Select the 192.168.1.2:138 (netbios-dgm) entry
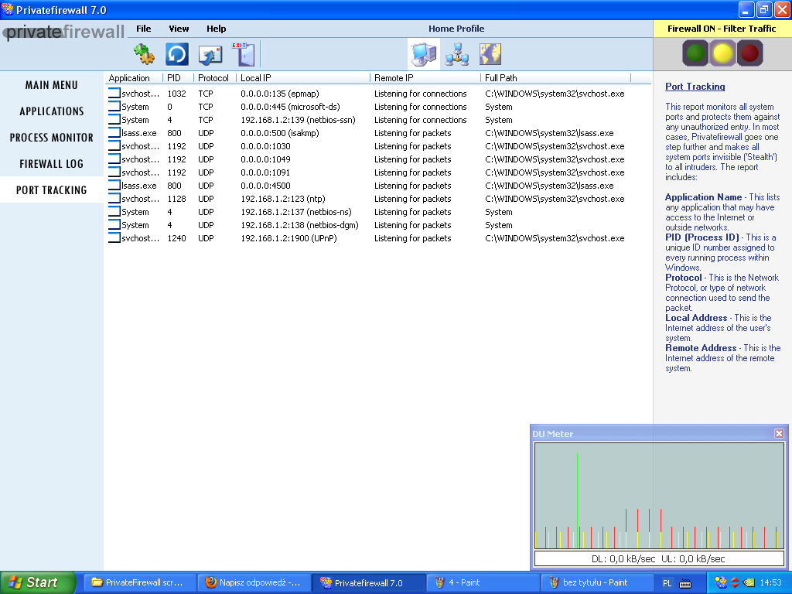The height and width of the screenshot is (594, 792). click(299, 225)
